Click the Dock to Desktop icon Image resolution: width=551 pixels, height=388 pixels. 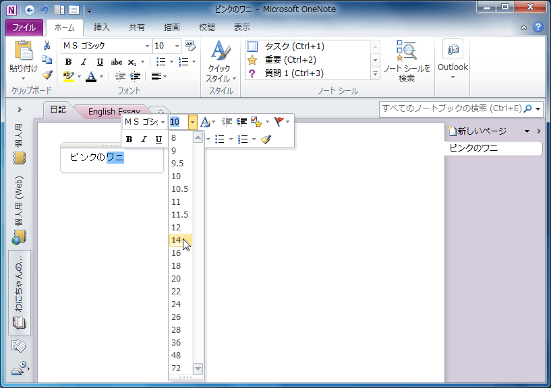click(60, 10)
